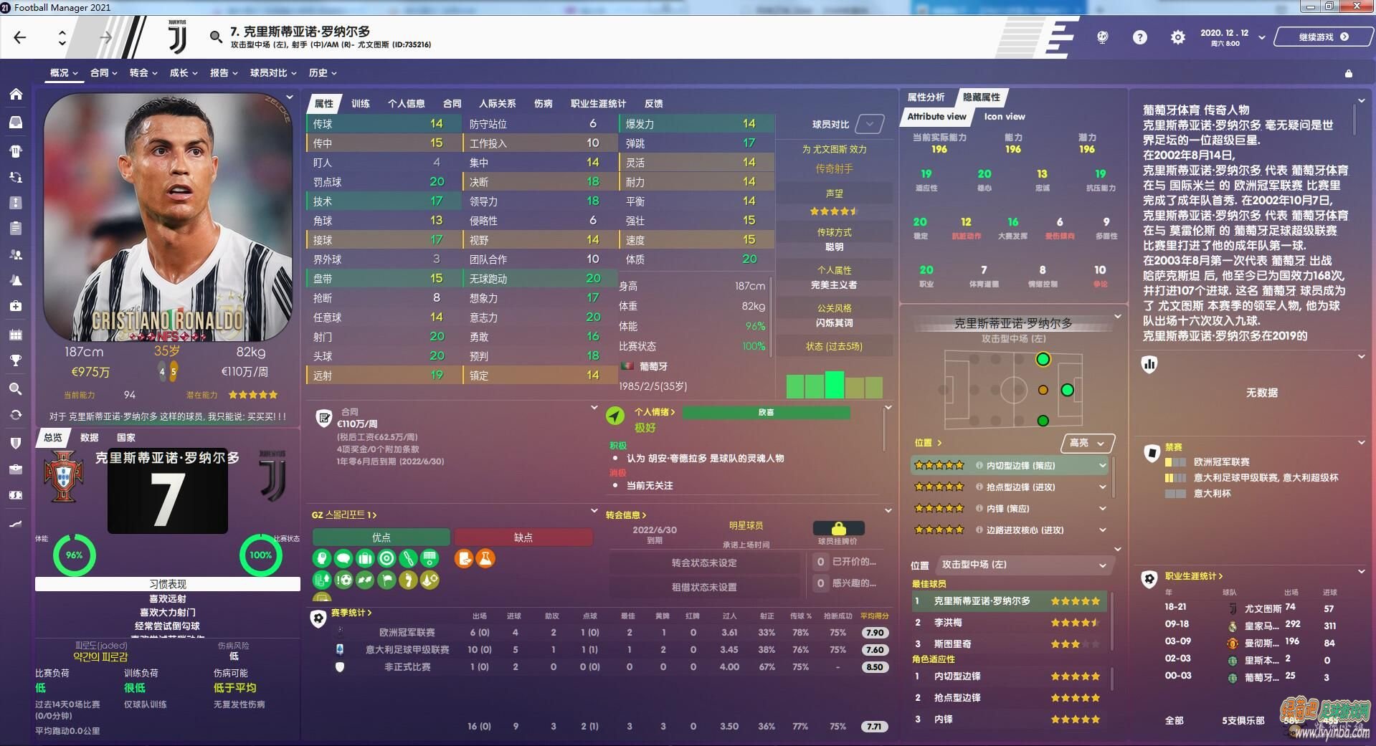Open the calendar schedule icon in sidebar
The width and height of the screenshot is (1376, 746).
[16, 335]
